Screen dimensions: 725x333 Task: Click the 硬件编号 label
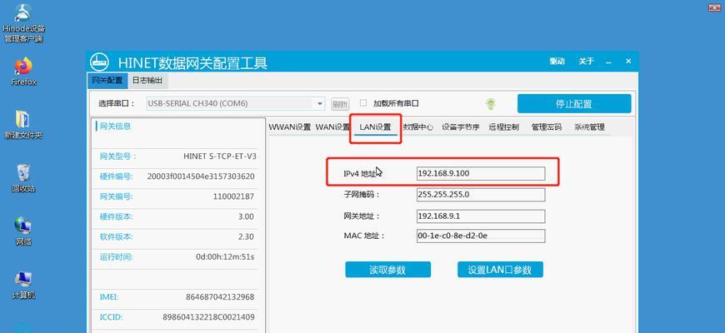click(x=117, y=176)
